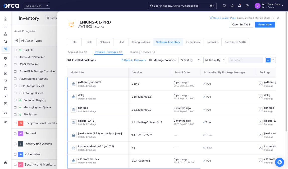The width and height of the screenshot is (288, 169).
Task: Click the Orca logo
Action: 11,6
